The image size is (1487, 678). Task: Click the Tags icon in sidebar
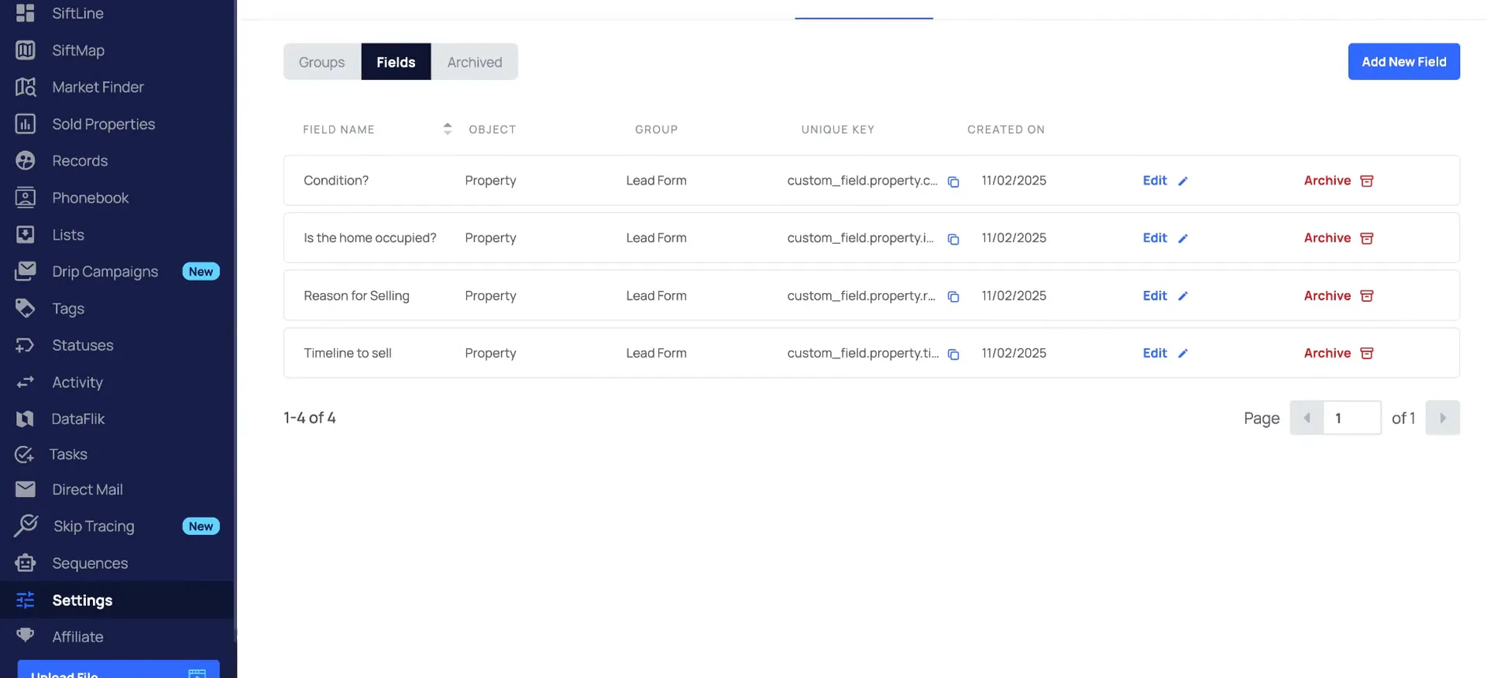[x=26, y=308]
